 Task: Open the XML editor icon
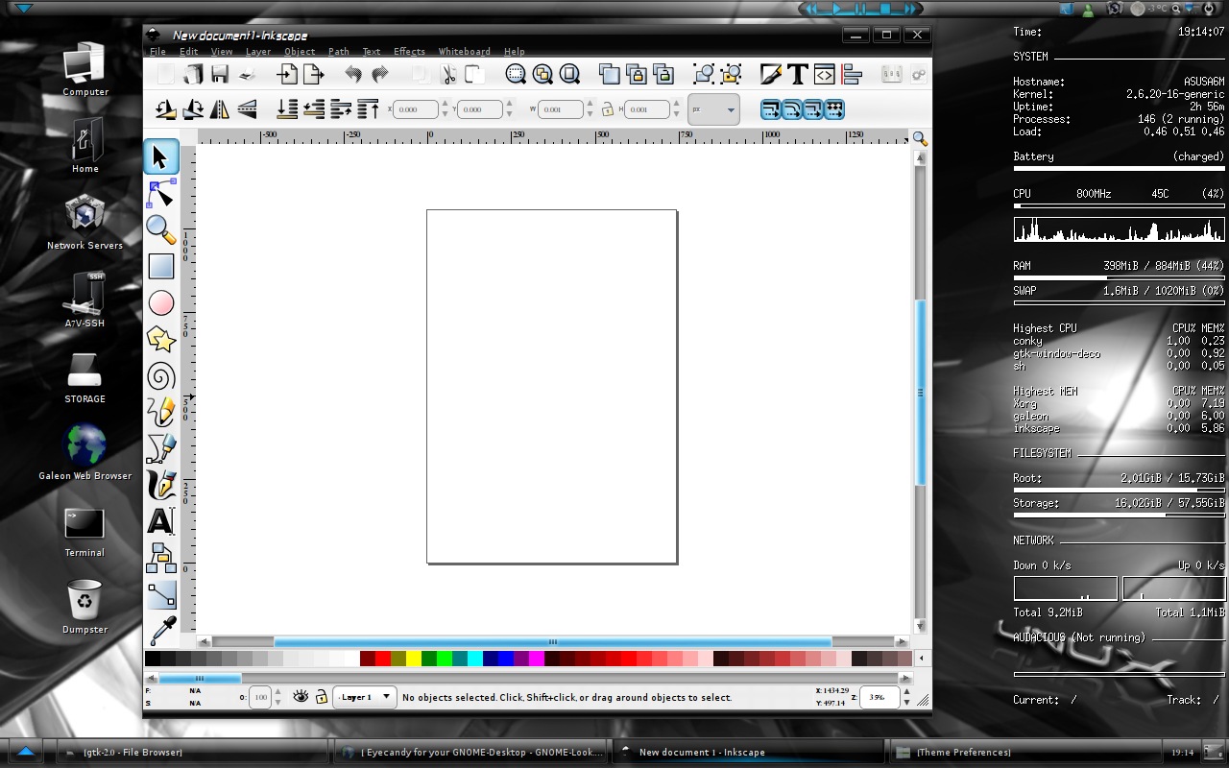pyautogui.click(x=824, y=74)
